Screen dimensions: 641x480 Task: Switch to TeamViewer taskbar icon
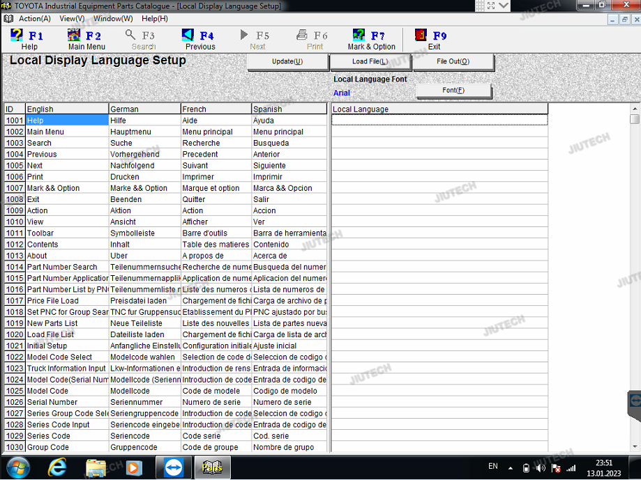tap(174, 467)
